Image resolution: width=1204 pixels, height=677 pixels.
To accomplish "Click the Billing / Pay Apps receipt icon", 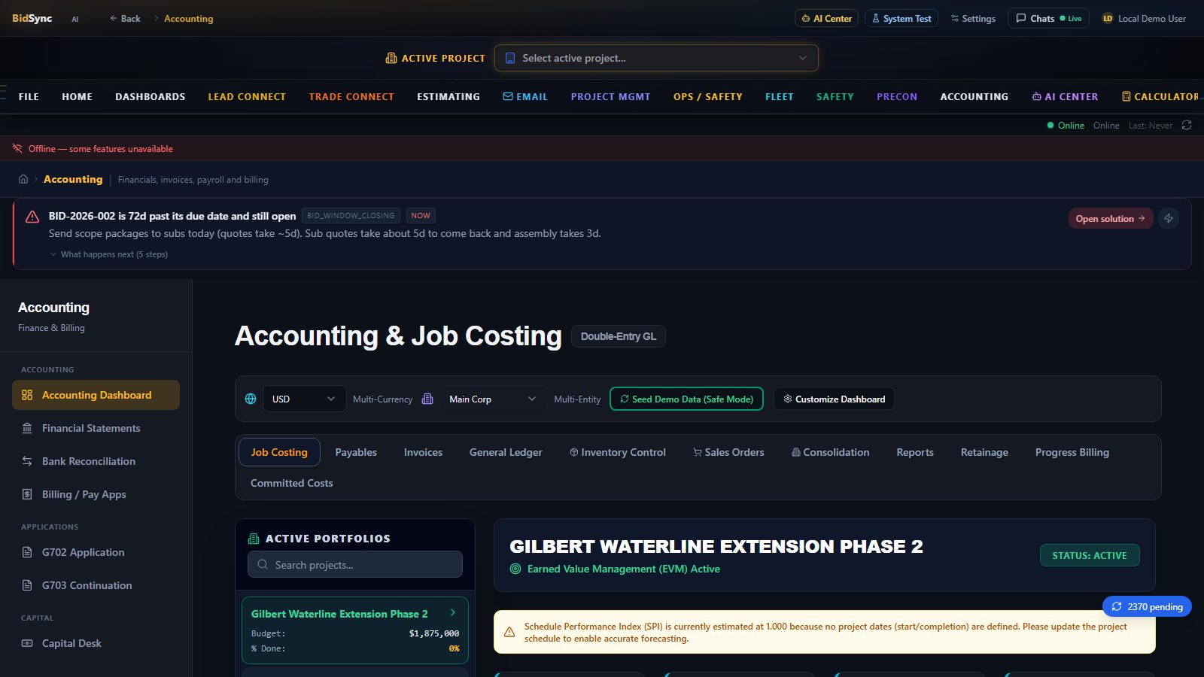I will (27, 494).
